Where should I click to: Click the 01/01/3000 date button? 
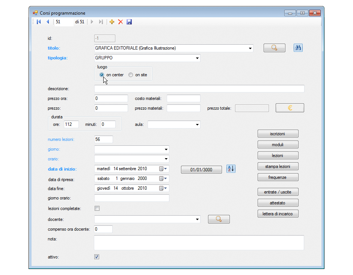click(201, 169)
